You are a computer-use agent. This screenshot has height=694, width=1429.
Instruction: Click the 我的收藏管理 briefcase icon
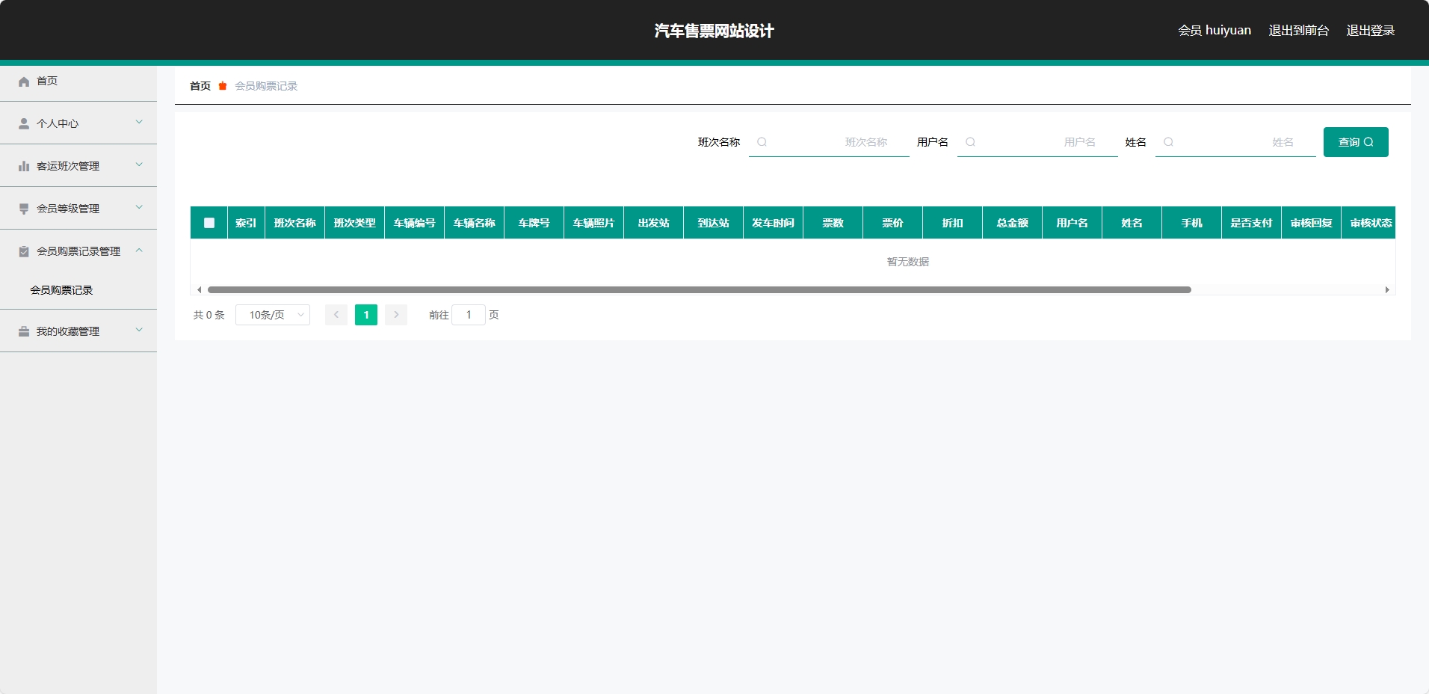point(23,331)
